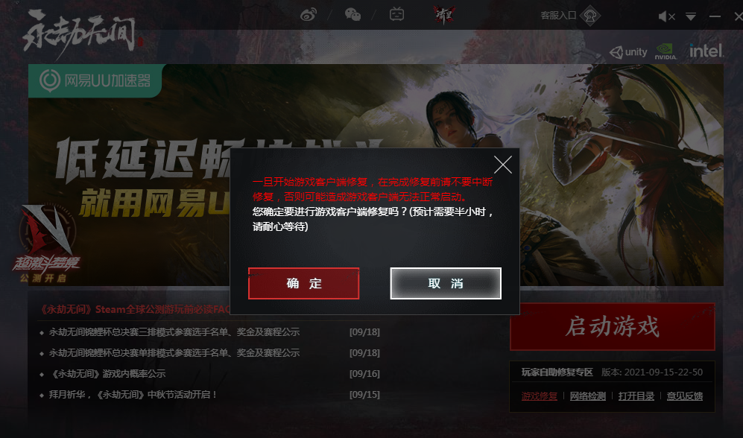This screenshot has width=743, height=438.
Task: Open the 网络检测 link
Action: (x=587, y=396)
